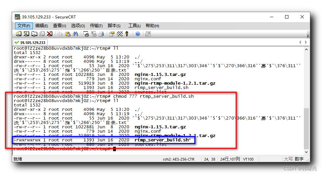Expand the toolbar options arrow at far right
The width and height of the screenshot is (322, 174).
point(308,35)
